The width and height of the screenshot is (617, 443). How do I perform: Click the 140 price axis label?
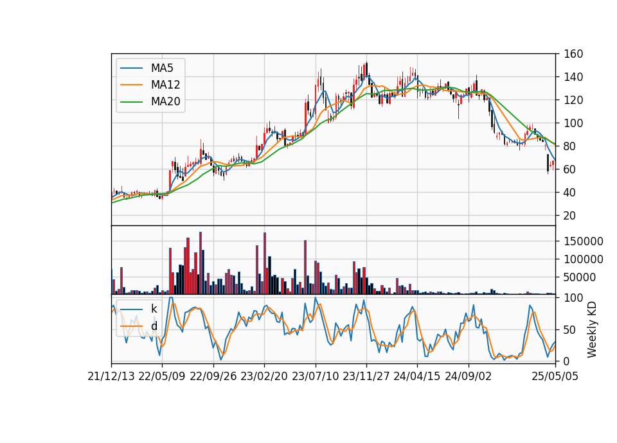pyautogui.click(x=573, y=77)
